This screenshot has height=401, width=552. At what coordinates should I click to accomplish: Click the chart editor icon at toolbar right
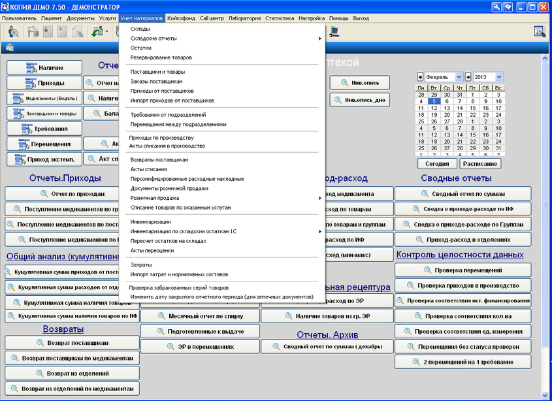[540, 32]
